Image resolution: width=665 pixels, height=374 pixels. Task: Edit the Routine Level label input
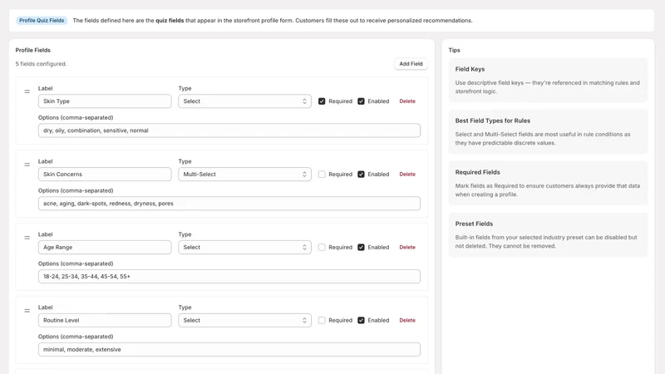coord(105,320)
